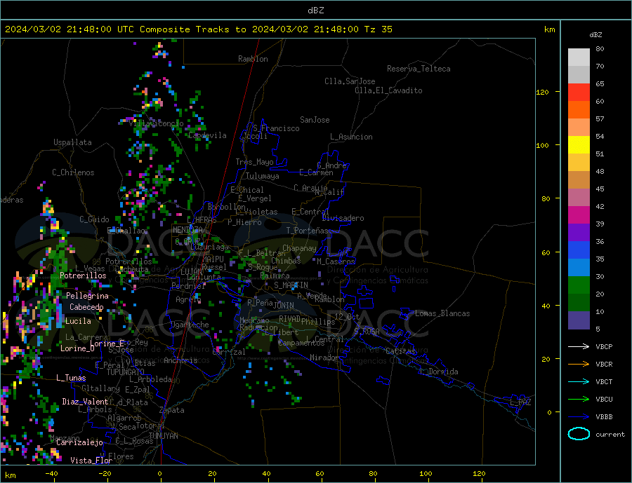Click the Cabecedo map label
The image size is (632, 483).
[x=86, y=307]
